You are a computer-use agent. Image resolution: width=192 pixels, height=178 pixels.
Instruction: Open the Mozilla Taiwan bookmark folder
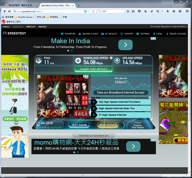tap(24, 17)
